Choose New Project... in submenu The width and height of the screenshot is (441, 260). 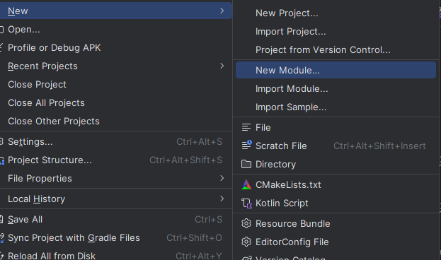click(x=336, y=13)
